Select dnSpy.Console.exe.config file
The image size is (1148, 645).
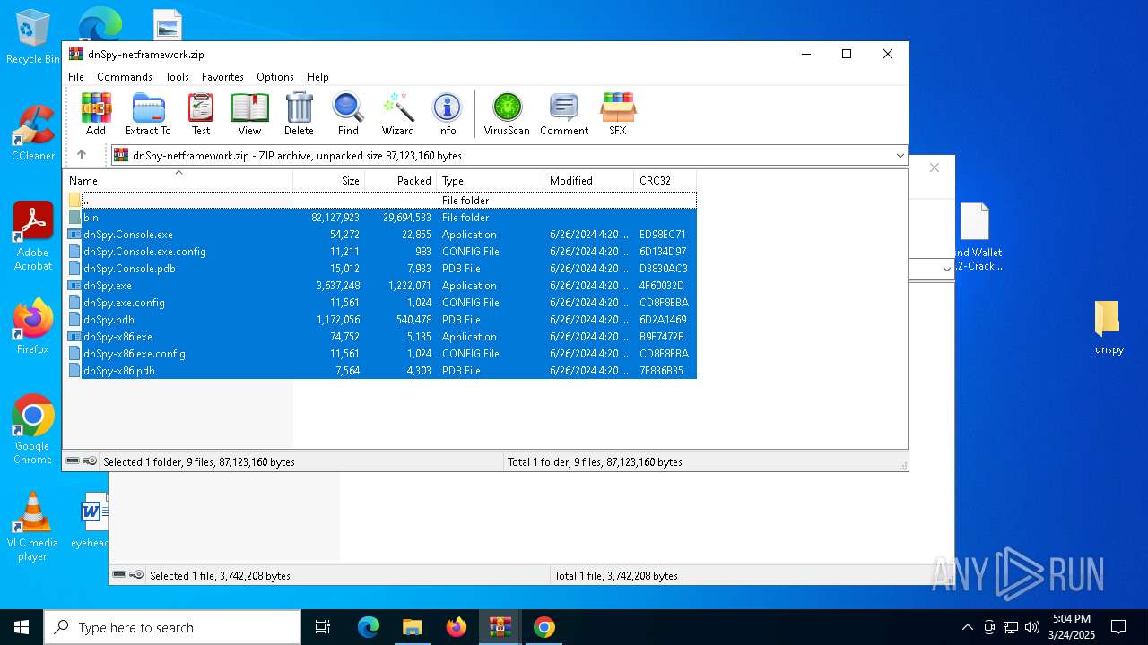pos(380,252)
